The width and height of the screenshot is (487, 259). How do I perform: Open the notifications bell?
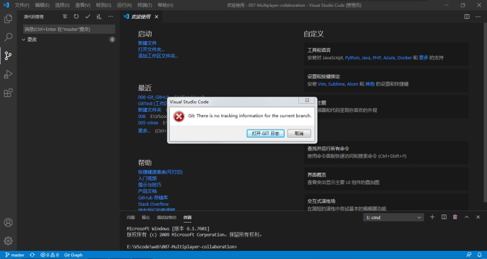pos(480,255)
